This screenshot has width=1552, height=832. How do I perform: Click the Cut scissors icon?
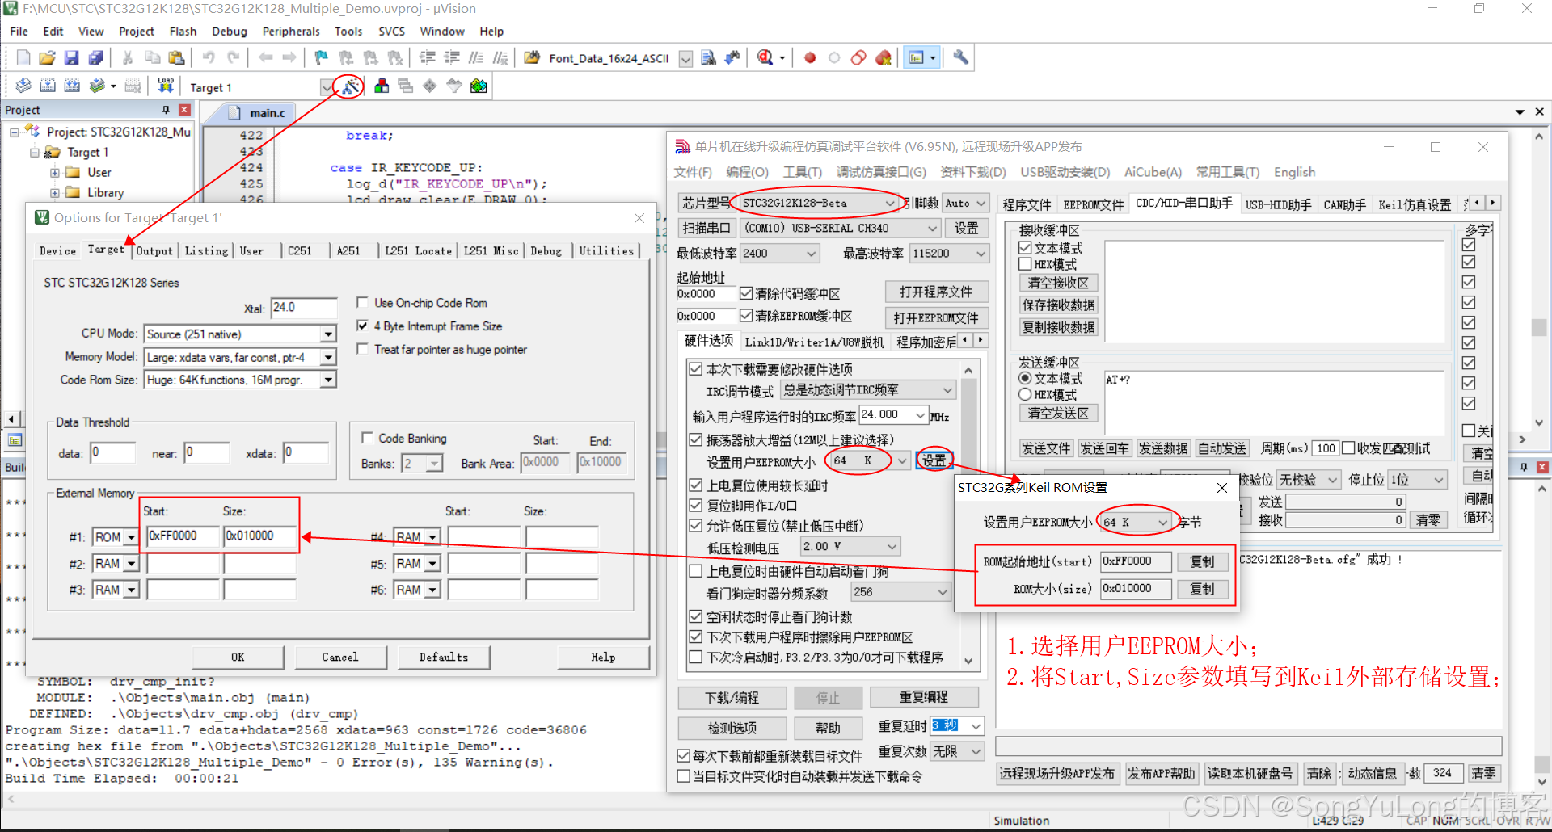(127, 57)
